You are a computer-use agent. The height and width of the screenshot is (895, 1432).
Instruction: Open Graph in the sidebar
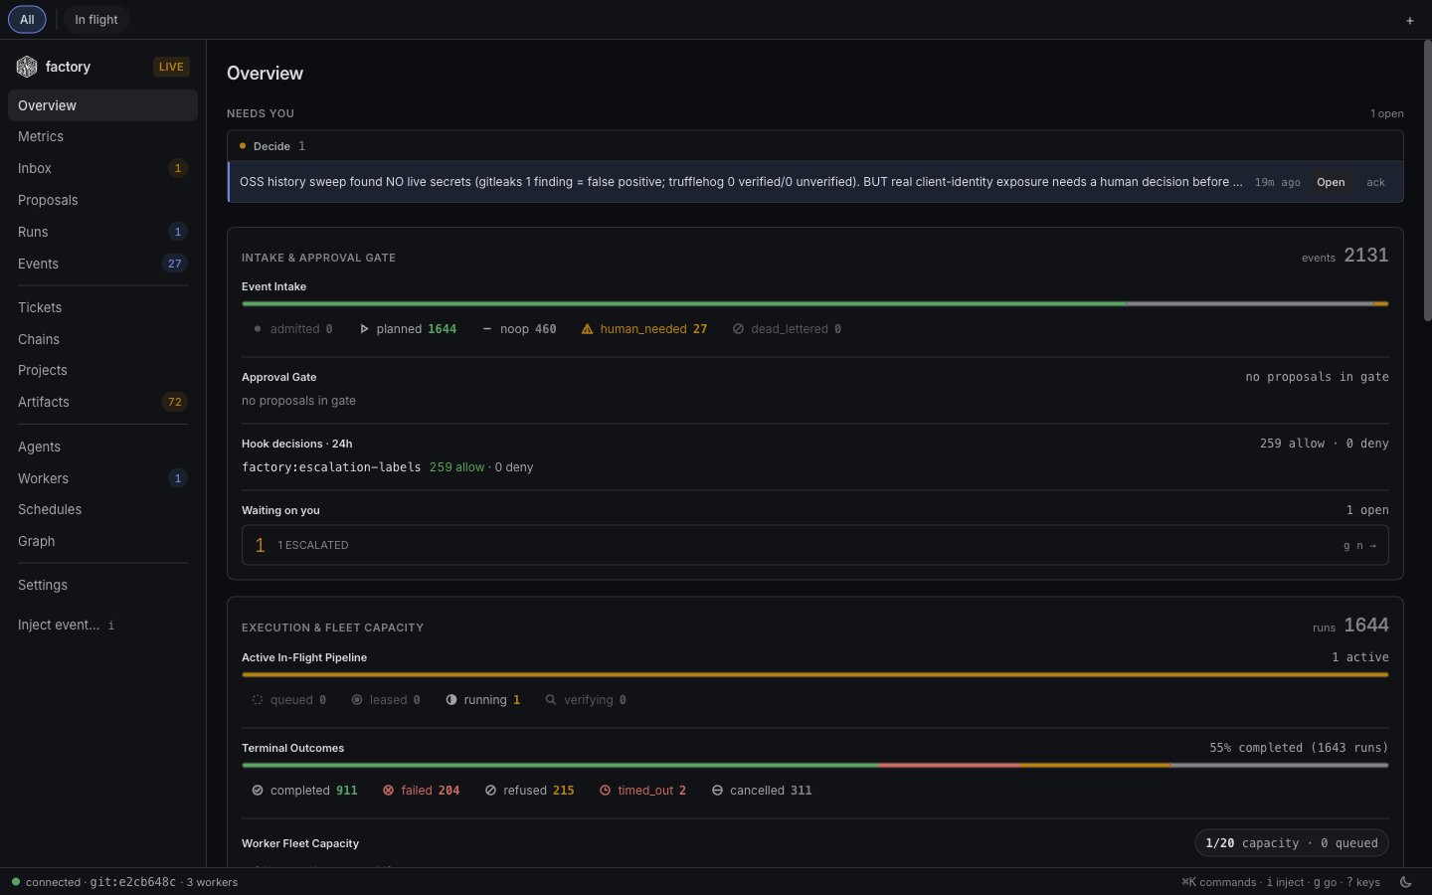click(102, 541)
